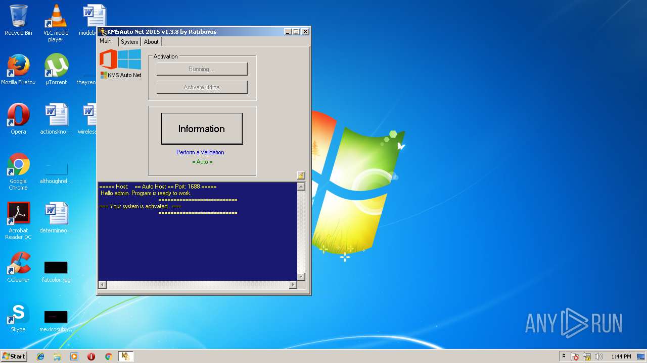The image size is (647, 363).
Task: Open the volume speaker tray icon
Action: pos(599,356)
